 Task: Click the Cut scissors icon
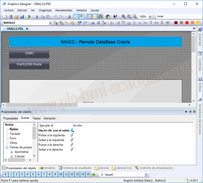point(37,17)
